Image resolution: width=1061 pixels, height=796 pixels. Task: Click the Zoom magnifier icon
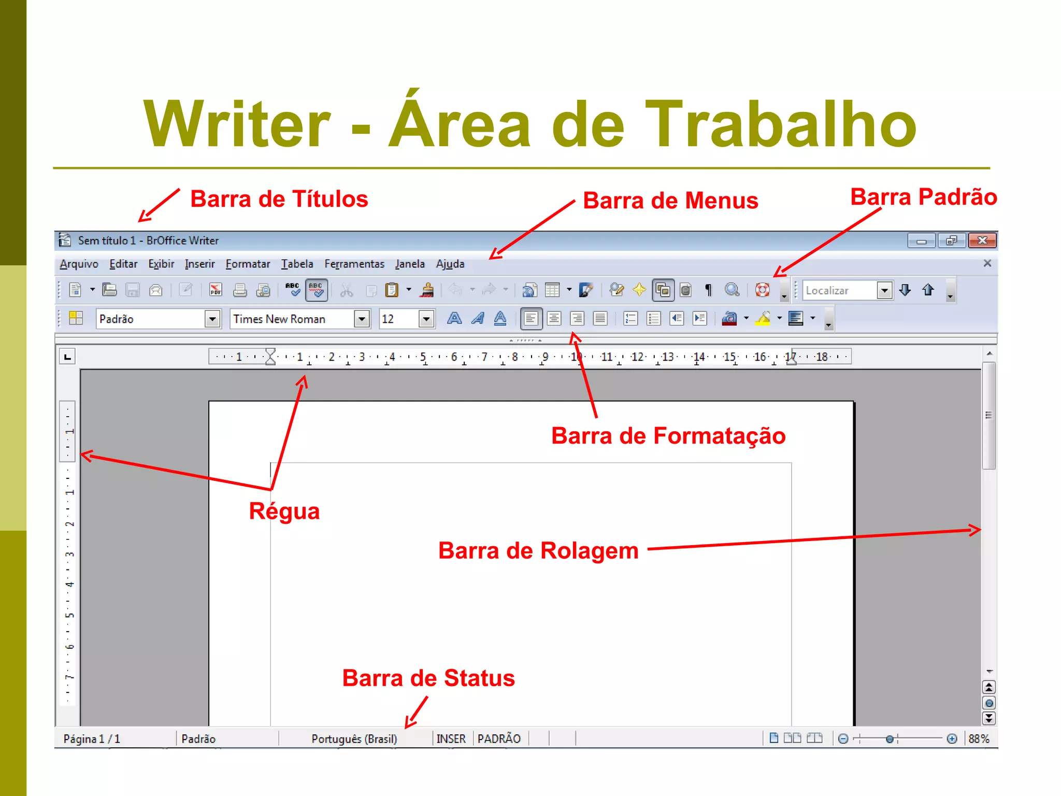tap(732, 290)
